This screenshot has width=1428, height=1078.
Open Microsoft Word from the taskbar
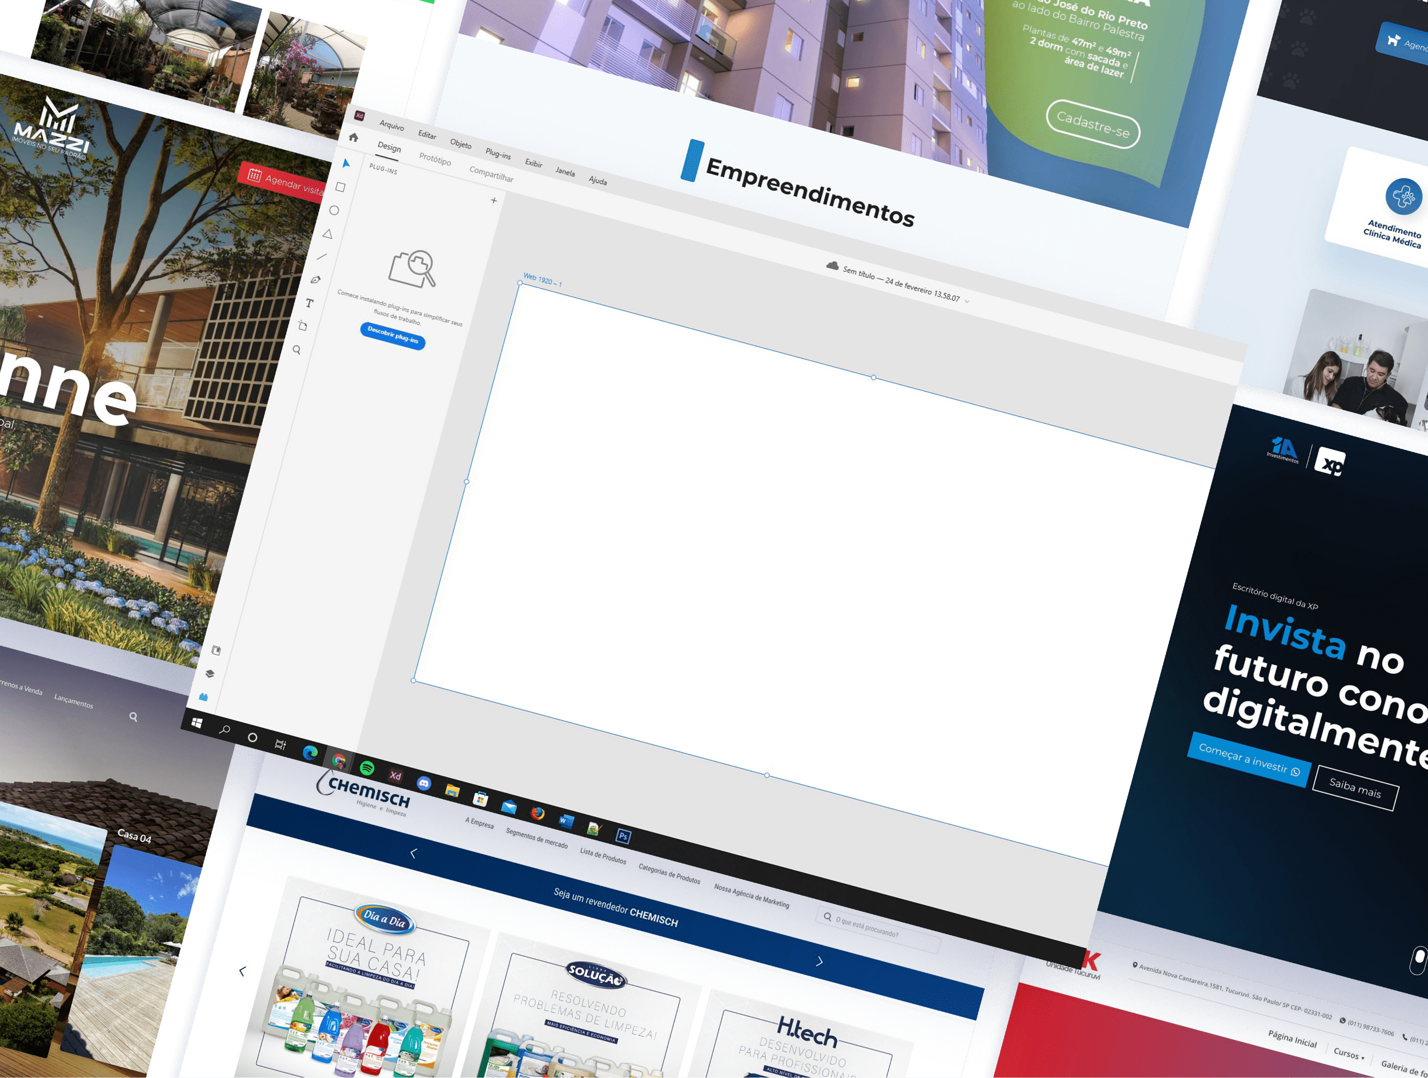click(565, 821)
